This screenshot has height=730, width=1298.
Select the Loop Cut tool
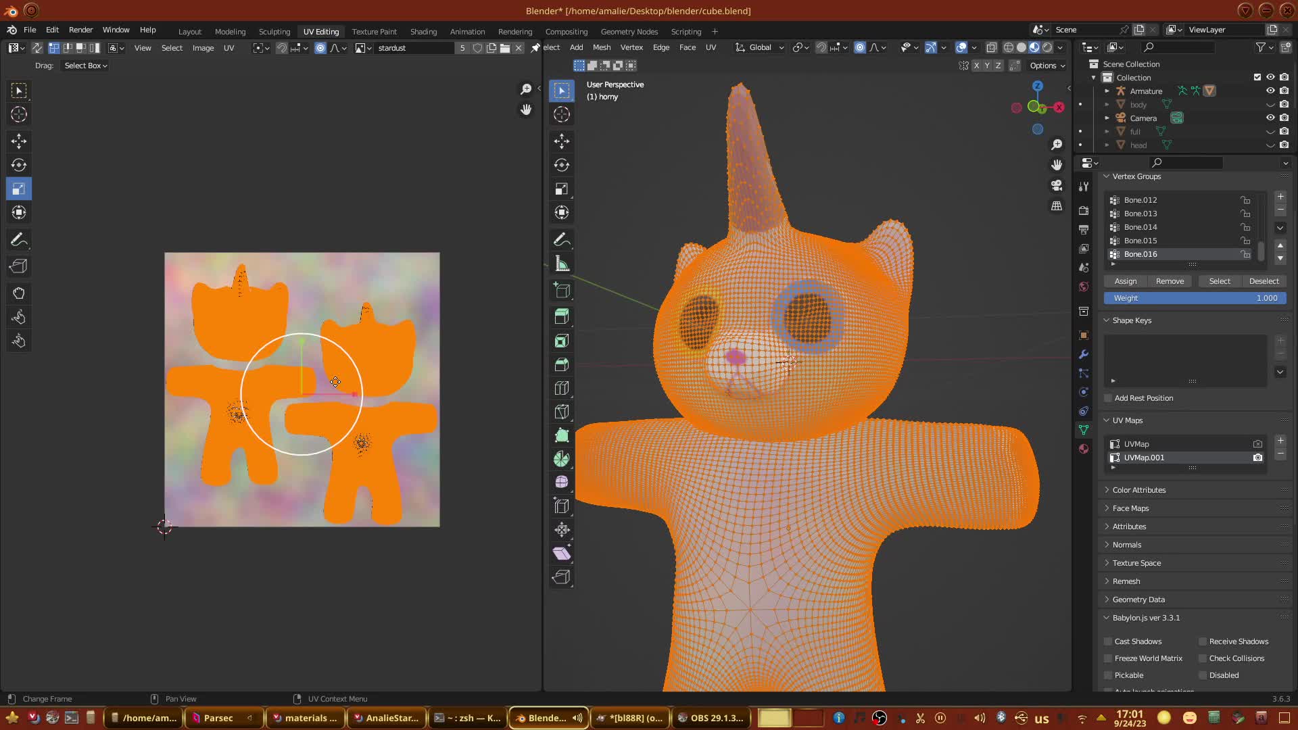click(x=562, y=388)
